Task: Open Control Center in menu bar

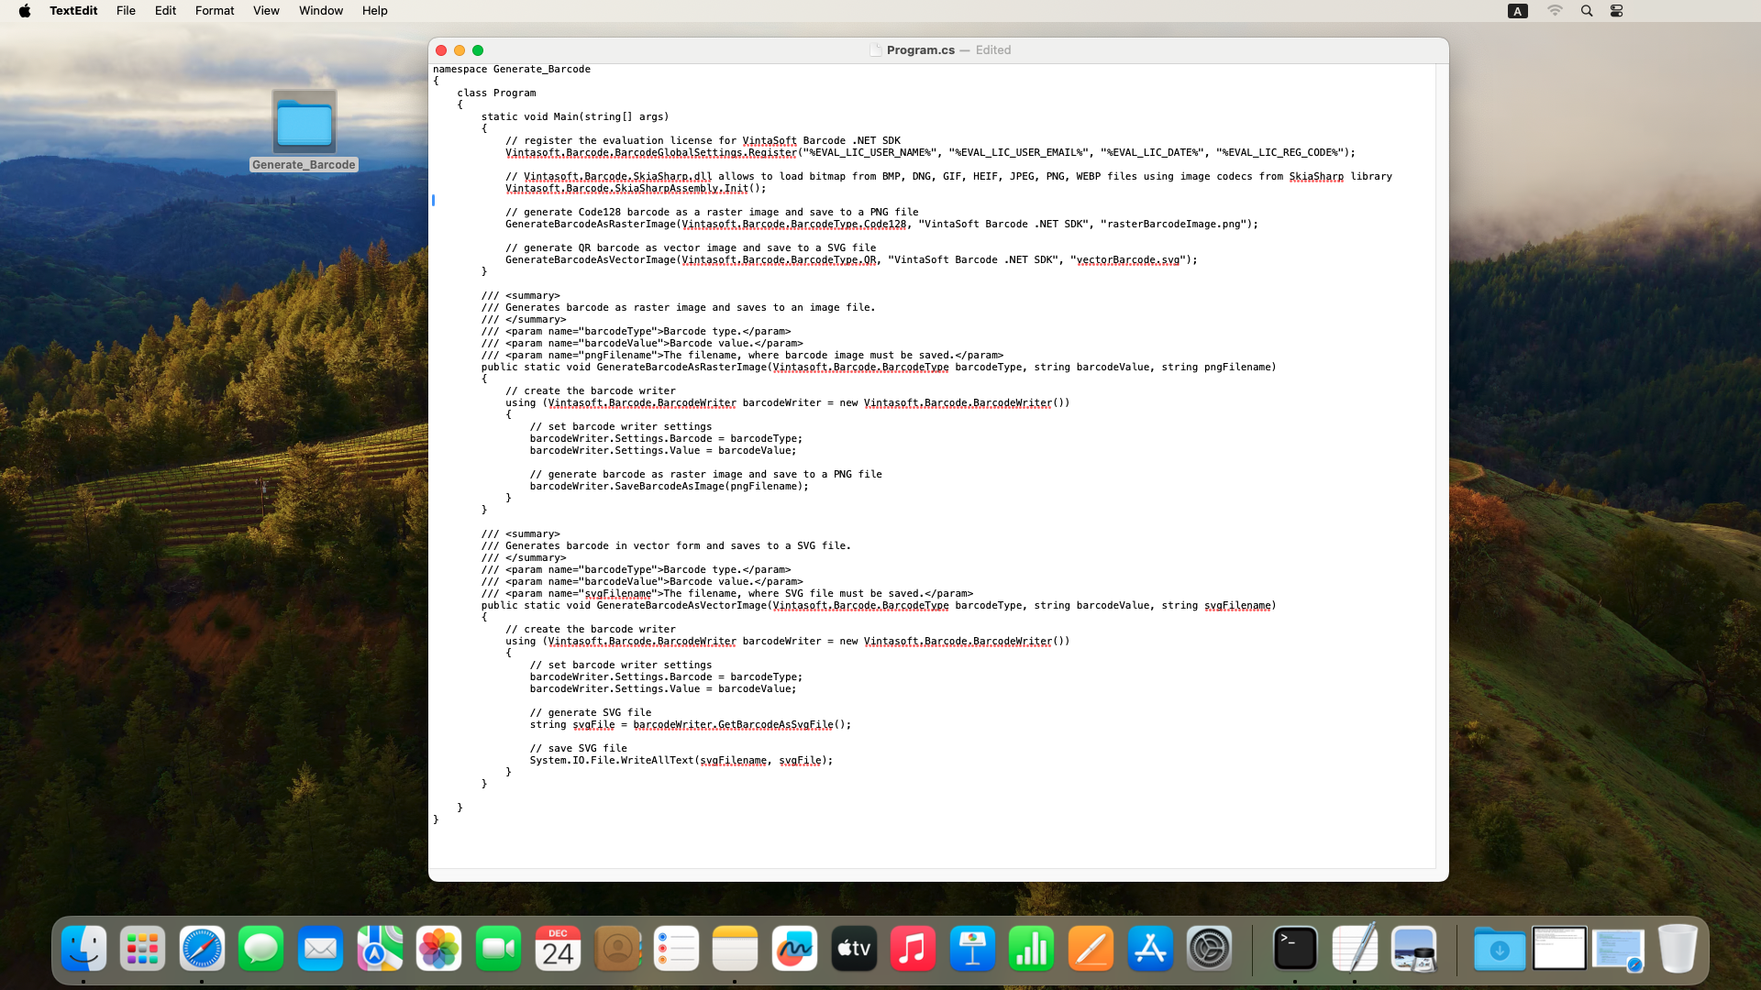Action: pyautogui.click(x=1617, y=11)
